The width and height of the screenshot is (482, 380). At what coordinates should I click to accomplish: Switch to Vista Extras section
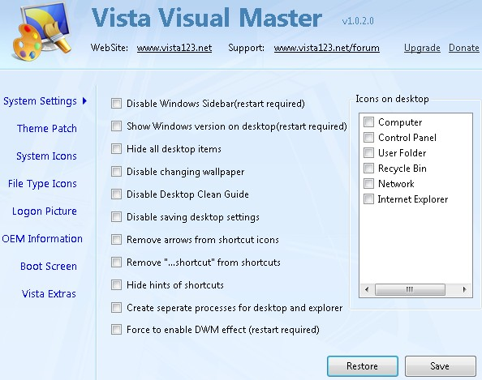click(49, 294)
